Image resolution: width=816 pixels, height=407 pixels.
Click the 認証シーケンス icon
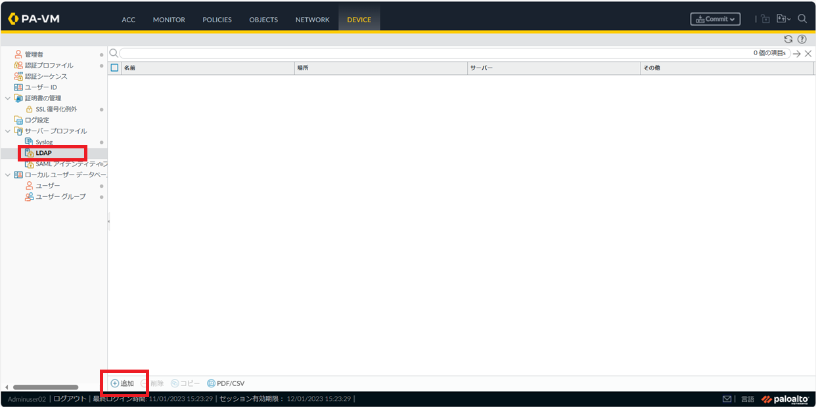click(x=18, y=76)
